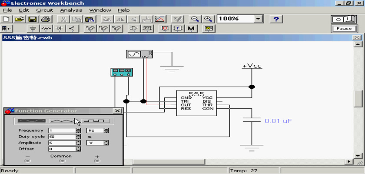Zoom out the circuit view
Image resolution: width=365 pixels, height=174 pixels.
coord(194,19)
